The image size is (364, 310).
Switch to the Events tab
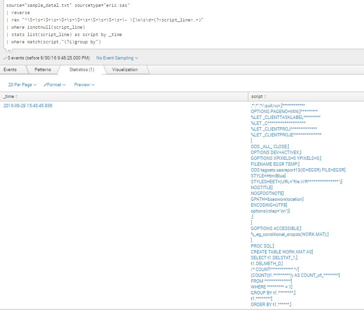coord(10,70)
